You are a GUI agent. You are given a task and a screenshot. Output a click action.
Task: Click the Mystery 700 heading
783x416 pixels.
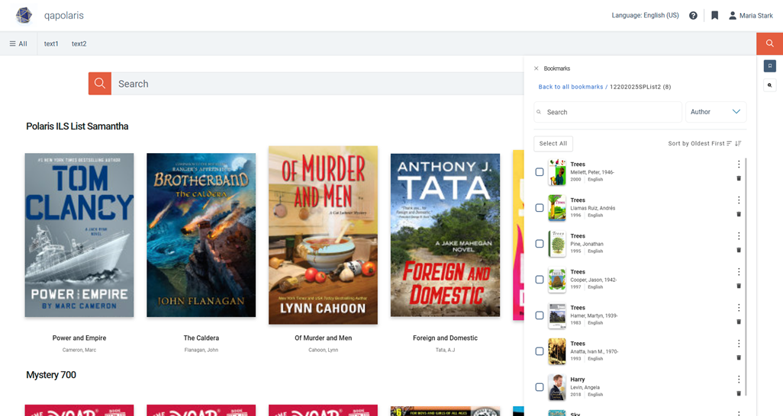coord(51,375)
